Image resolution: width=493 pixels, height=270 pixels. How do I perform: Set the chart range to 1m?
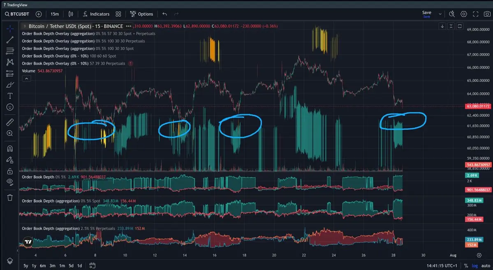pyautogui.click(x=62, y=265)
